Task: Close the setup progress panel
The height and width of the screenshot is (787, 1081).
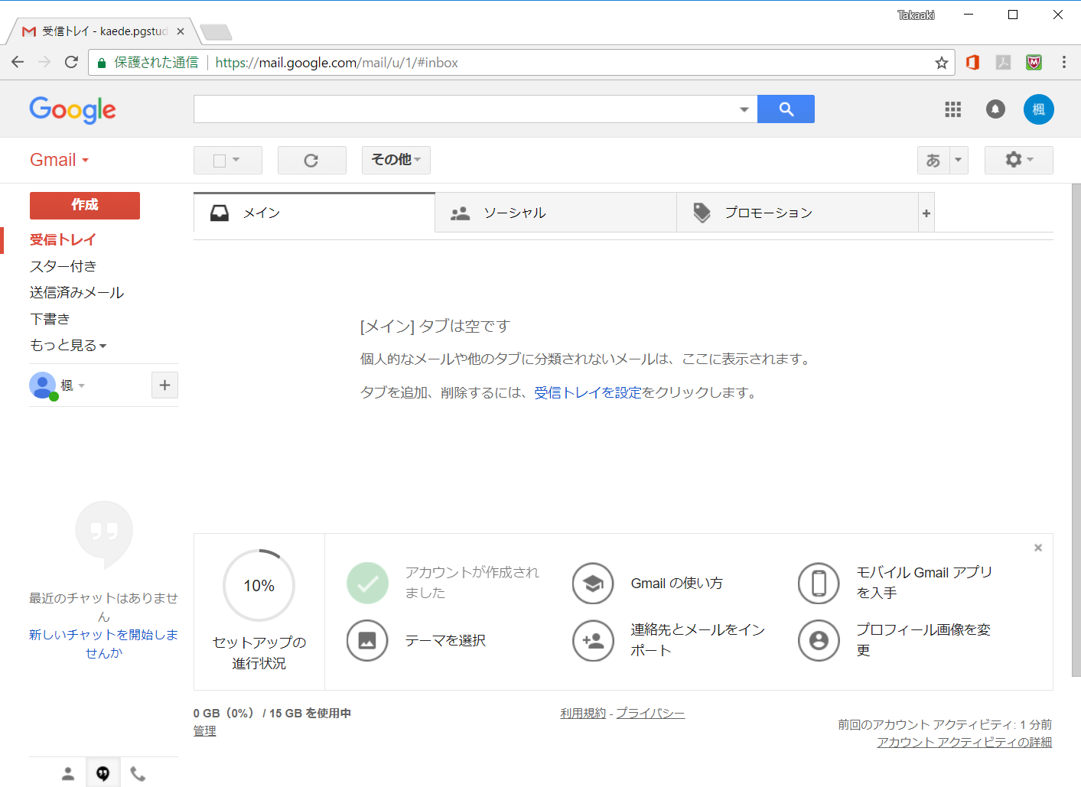Action: (1038, 548)
